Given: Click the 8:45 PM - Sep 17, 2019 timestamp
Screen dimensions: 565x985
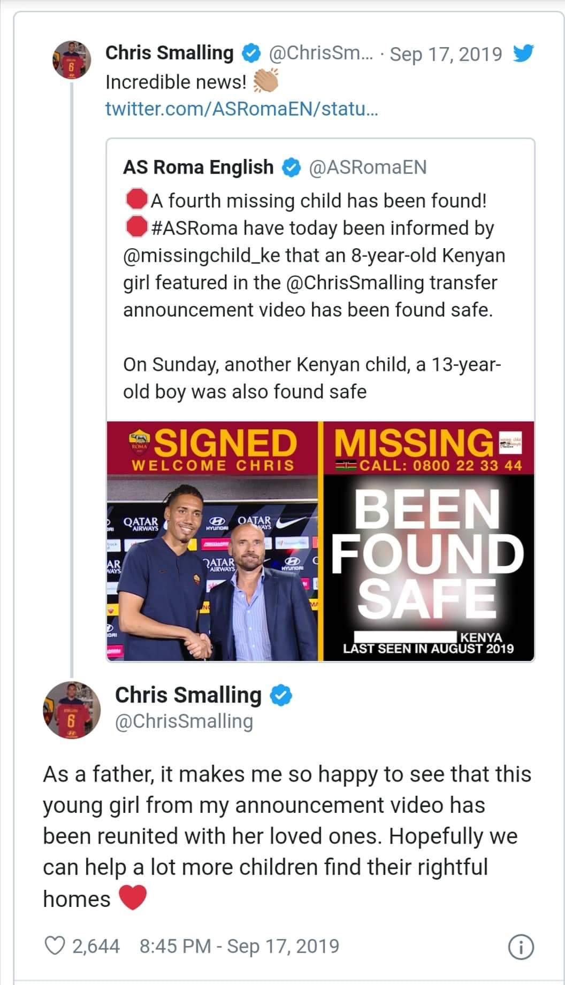Looking at the screenshot, I should coord(239,946).
